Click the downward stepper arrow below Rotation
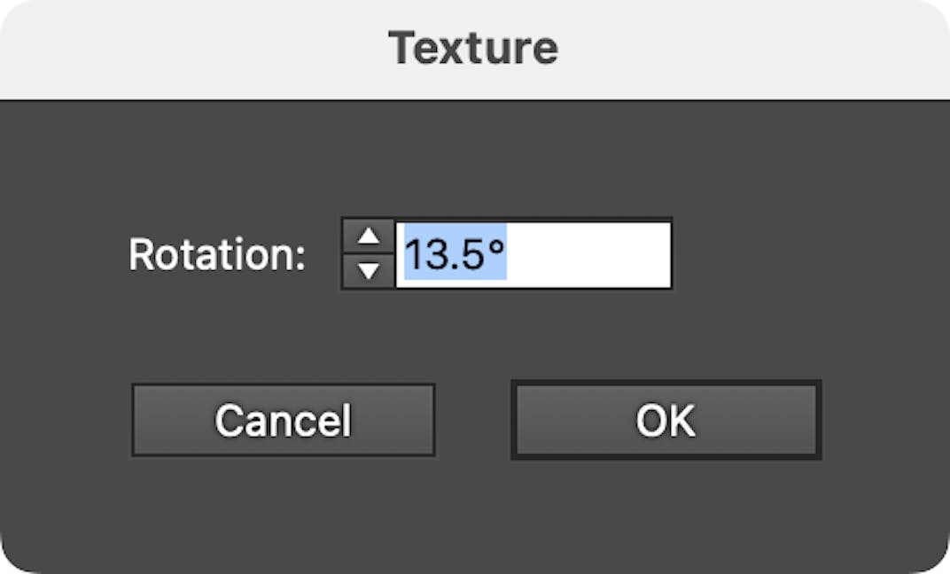Viewport: 950px width, 574px height. pyautogui.click(x=367, y=271)
